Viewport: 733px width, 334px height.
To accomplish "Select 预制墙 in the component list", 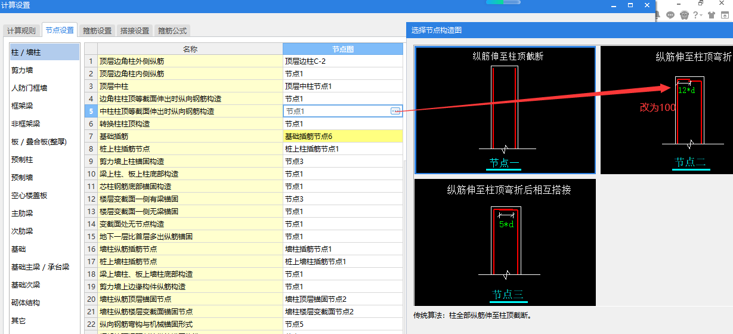I will click(45, 177).
